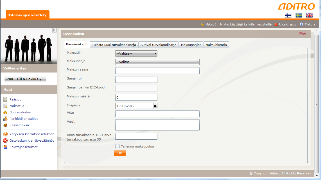Open Käyttäjäasetukset link
The width and height of the screenshot is (321, 180).
24,147
